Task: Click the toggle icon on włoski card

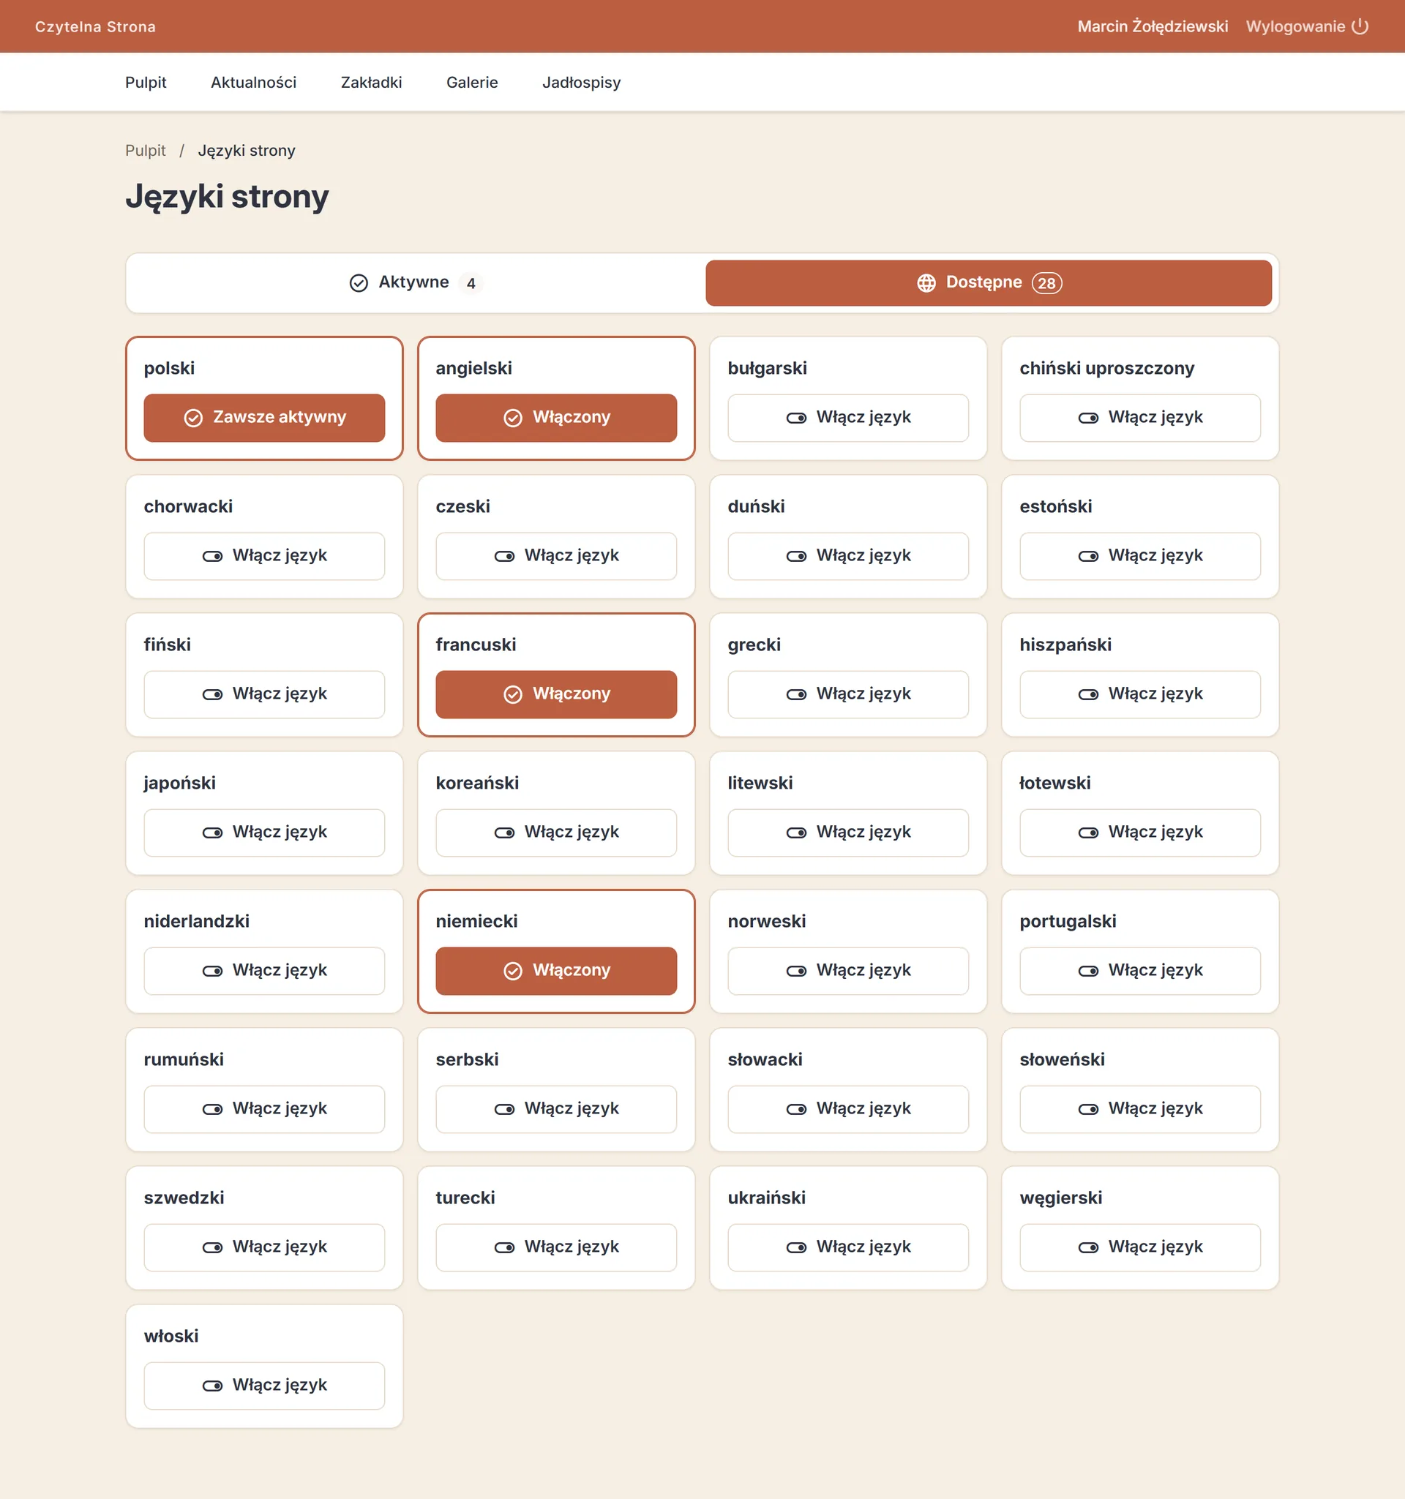Action: [x=213, y=1386]
